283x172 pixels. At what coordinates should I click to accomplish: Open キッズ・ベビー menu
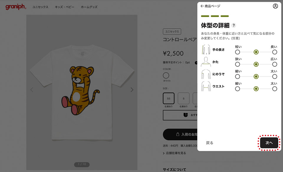pos(65,7)
